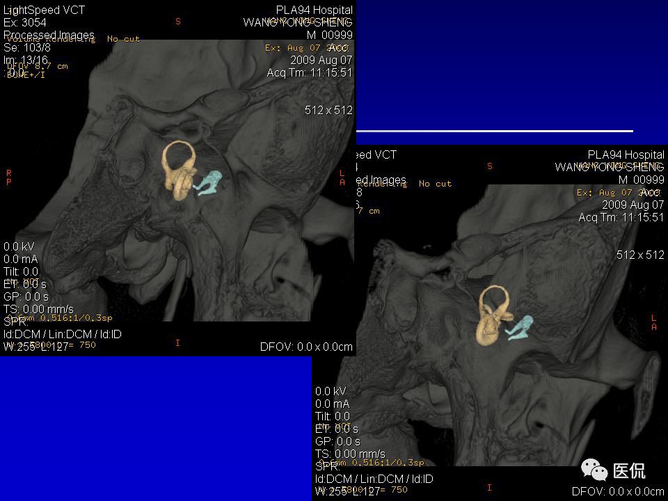Click the 'M 00999' patient ID in the lower-right image
Screen dimensions: 668x501
click(641, 180)
